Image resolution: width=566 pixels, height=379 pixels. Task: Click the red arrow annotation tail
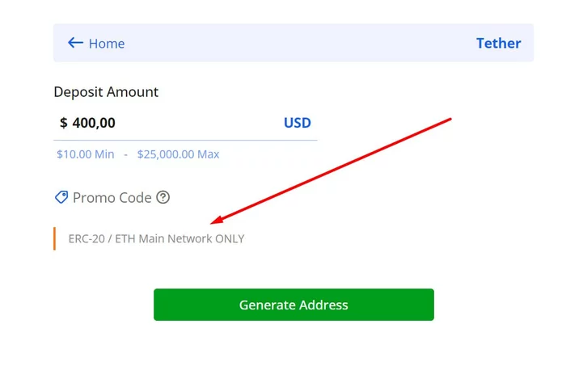pyautogui.click(x=449, y=120)
